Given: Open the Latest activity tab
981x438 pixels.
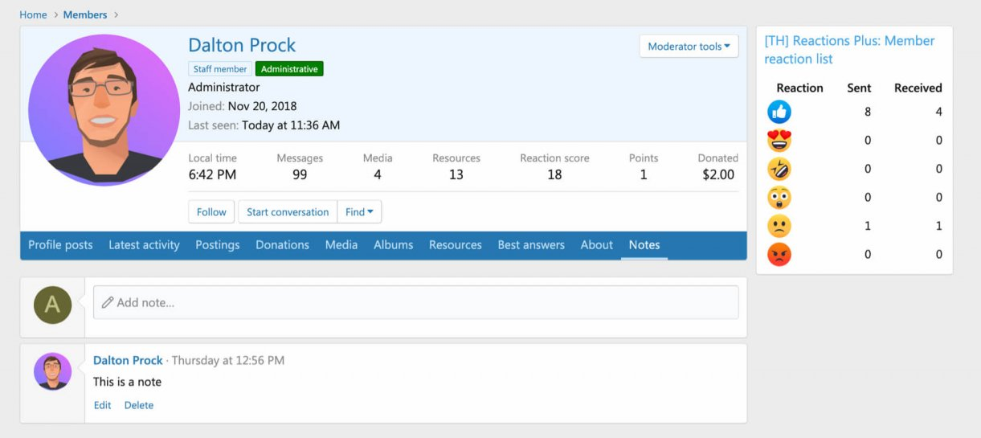Looking at the screenshot, I should [144, 245].
